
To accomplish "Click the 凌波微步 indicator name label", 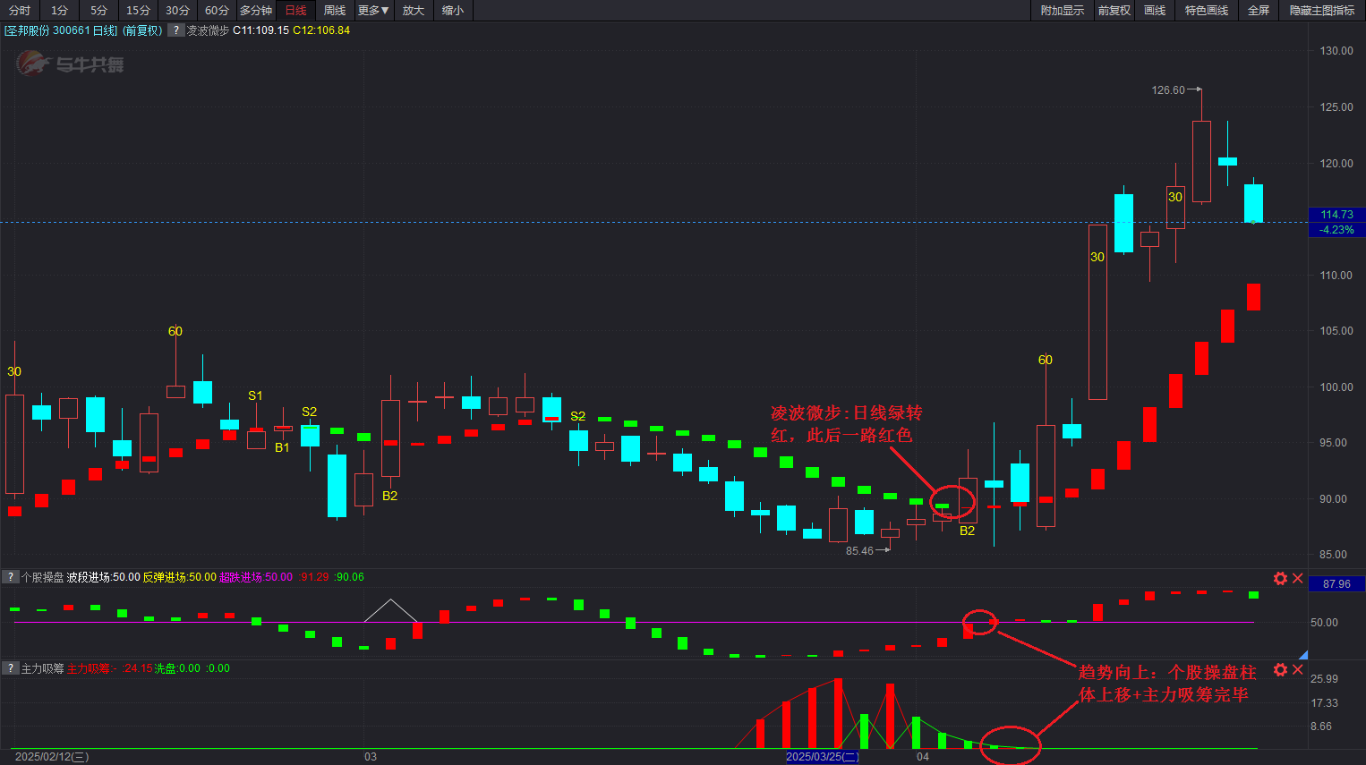I will coord(209,30).
